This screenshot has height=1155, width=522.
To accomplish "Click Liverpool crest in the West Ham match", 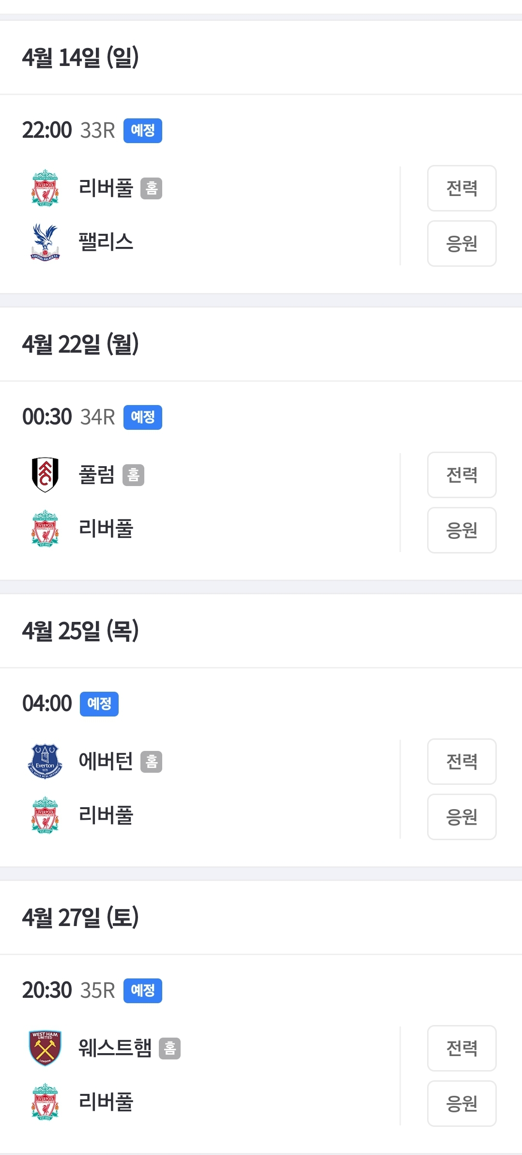I will pos(45,1102).
